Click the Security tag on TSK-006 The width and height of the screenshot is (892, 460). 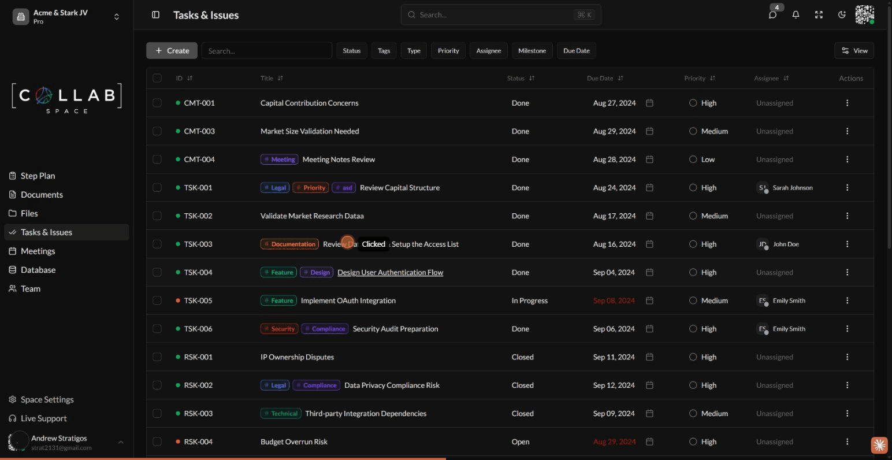[279, 329]
